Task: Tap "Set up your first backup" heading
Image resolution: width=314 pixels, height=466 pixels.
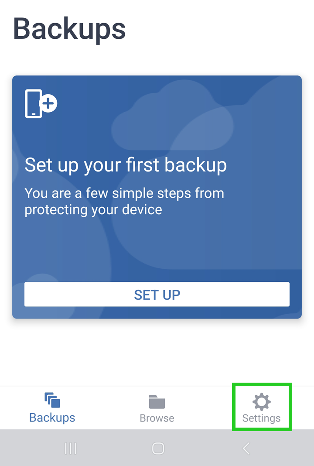Action: point(126,165)
